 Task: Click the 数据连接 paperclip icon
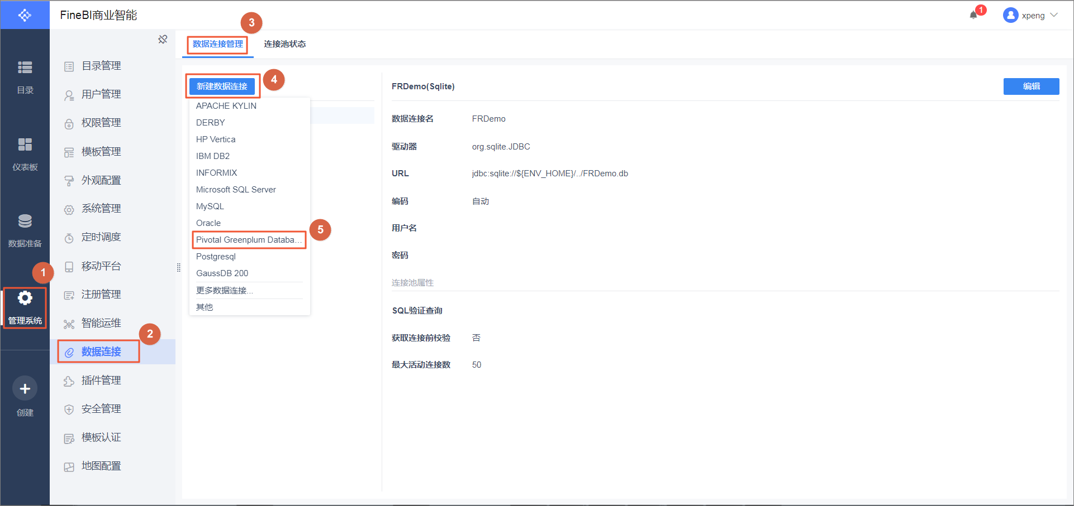point(69,353)
